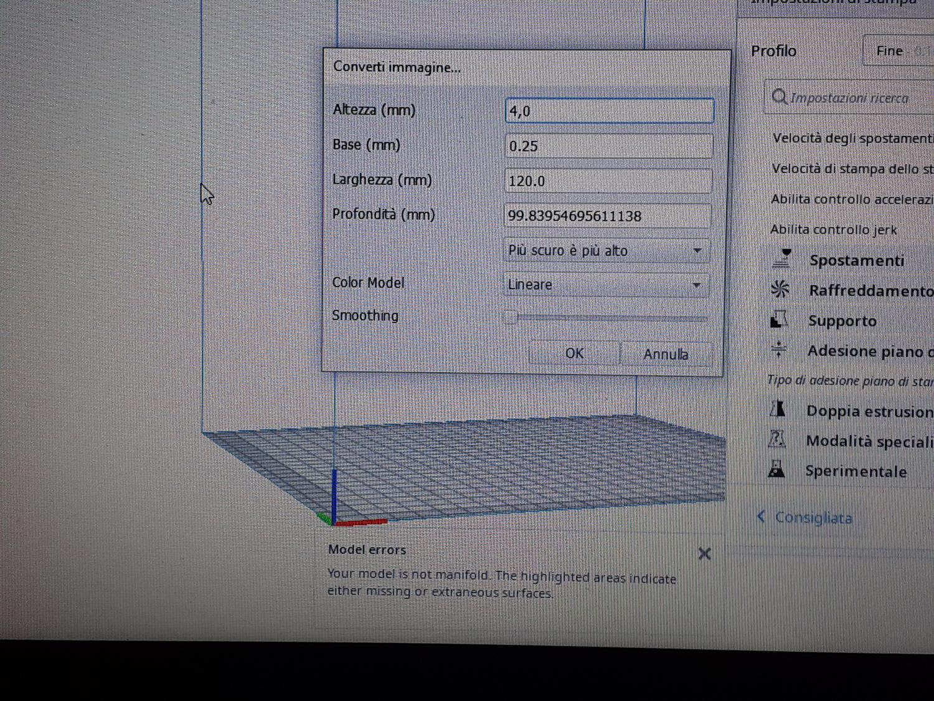The height and width of the screenshot is (701, 934).
Task: Click the Base (mm) input field
Action: coord(608,146)
